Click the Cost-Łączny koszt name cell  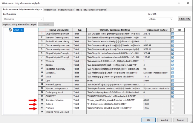tap(59, 92)
